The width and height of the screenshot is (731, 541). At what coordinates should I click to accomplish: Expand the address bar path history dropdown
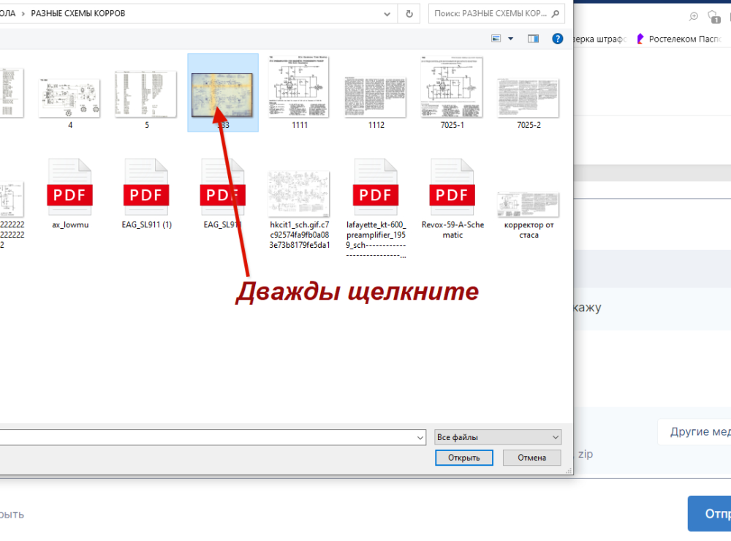tap(387, 13)
